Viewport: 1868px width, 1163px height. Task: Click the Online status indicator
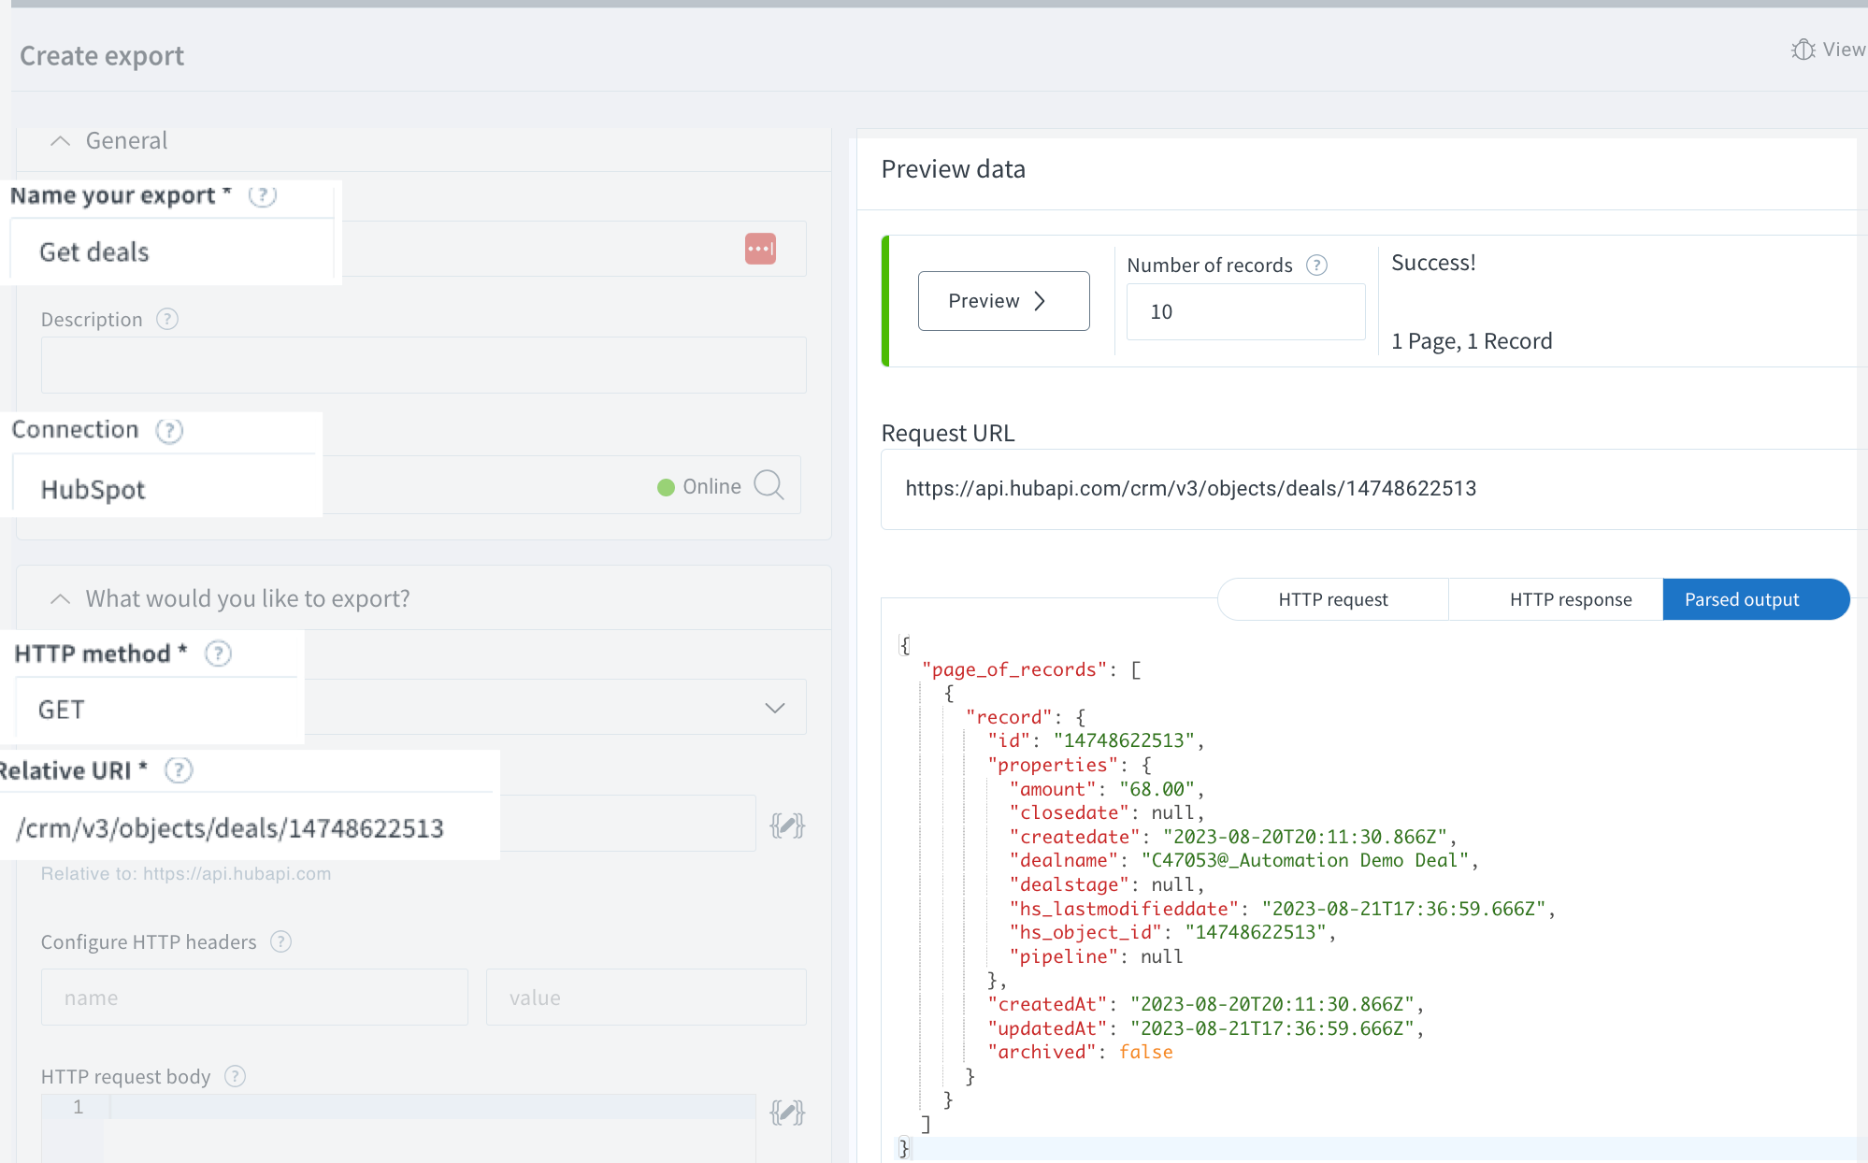(698, 486)
